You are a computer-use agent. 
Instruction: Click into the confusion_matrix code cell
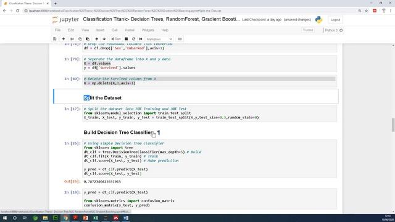coord(210,199)
